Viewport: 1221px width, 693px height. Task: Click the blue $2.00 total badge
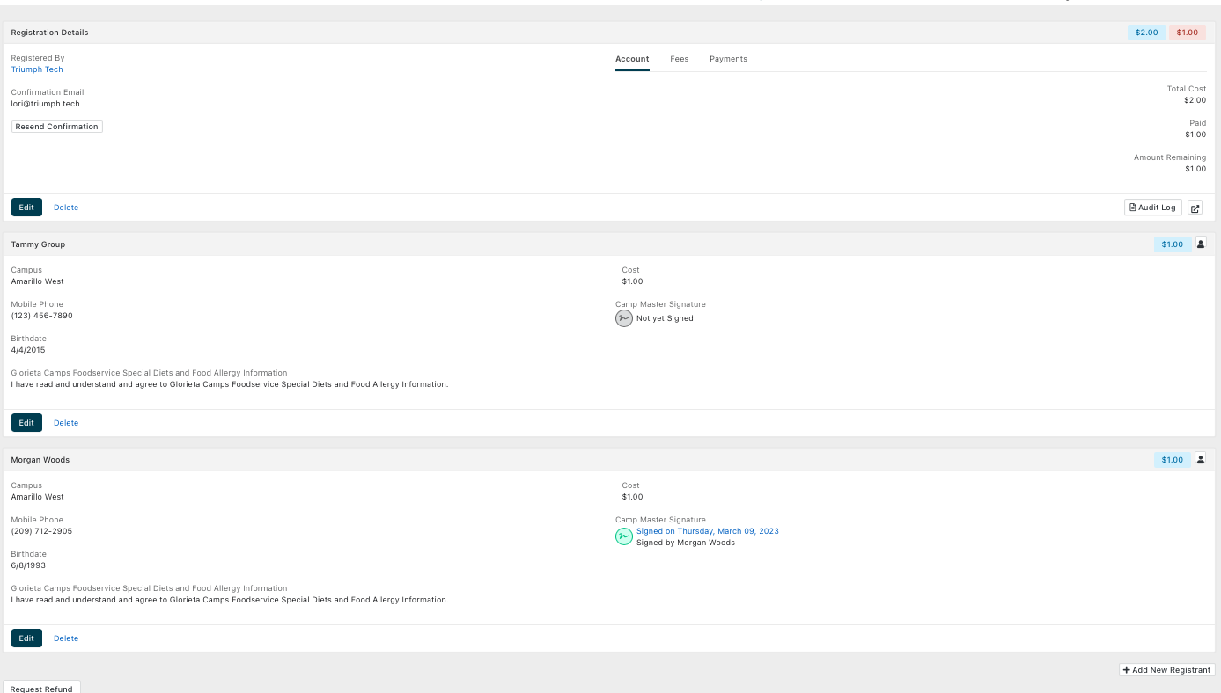click(x=1147, y=33)
